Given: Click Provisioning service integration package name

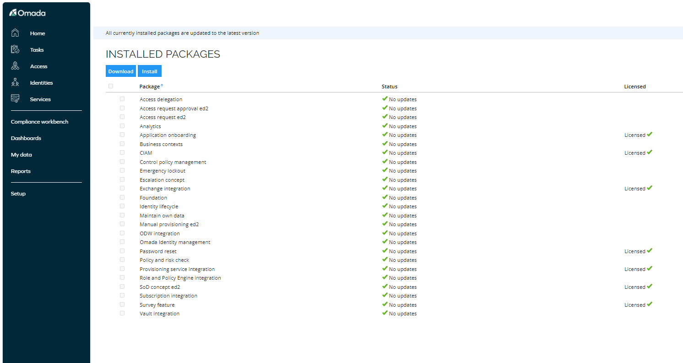Looking at the screenshot, I should (177, 269).
